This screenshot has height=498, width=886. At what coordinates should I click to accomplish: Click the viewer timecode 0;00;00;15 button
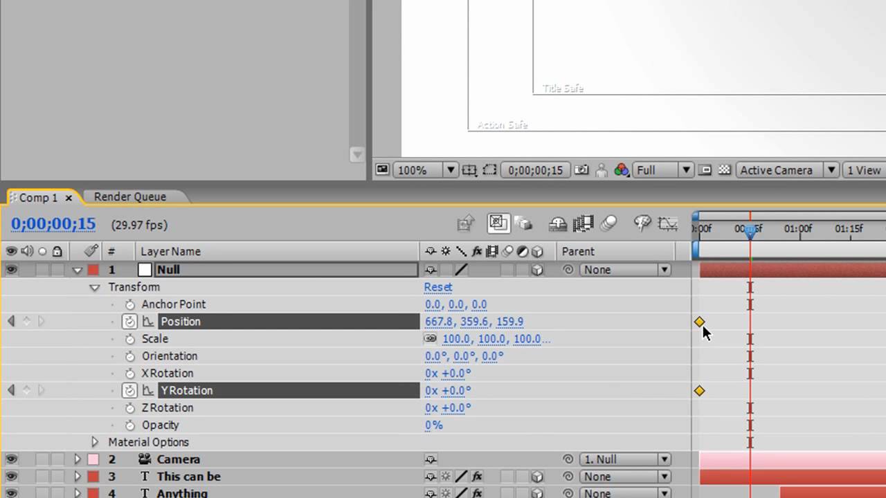536,170
